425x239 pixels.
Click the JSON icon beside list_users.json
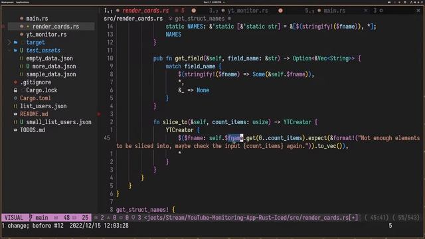point(15,106)
